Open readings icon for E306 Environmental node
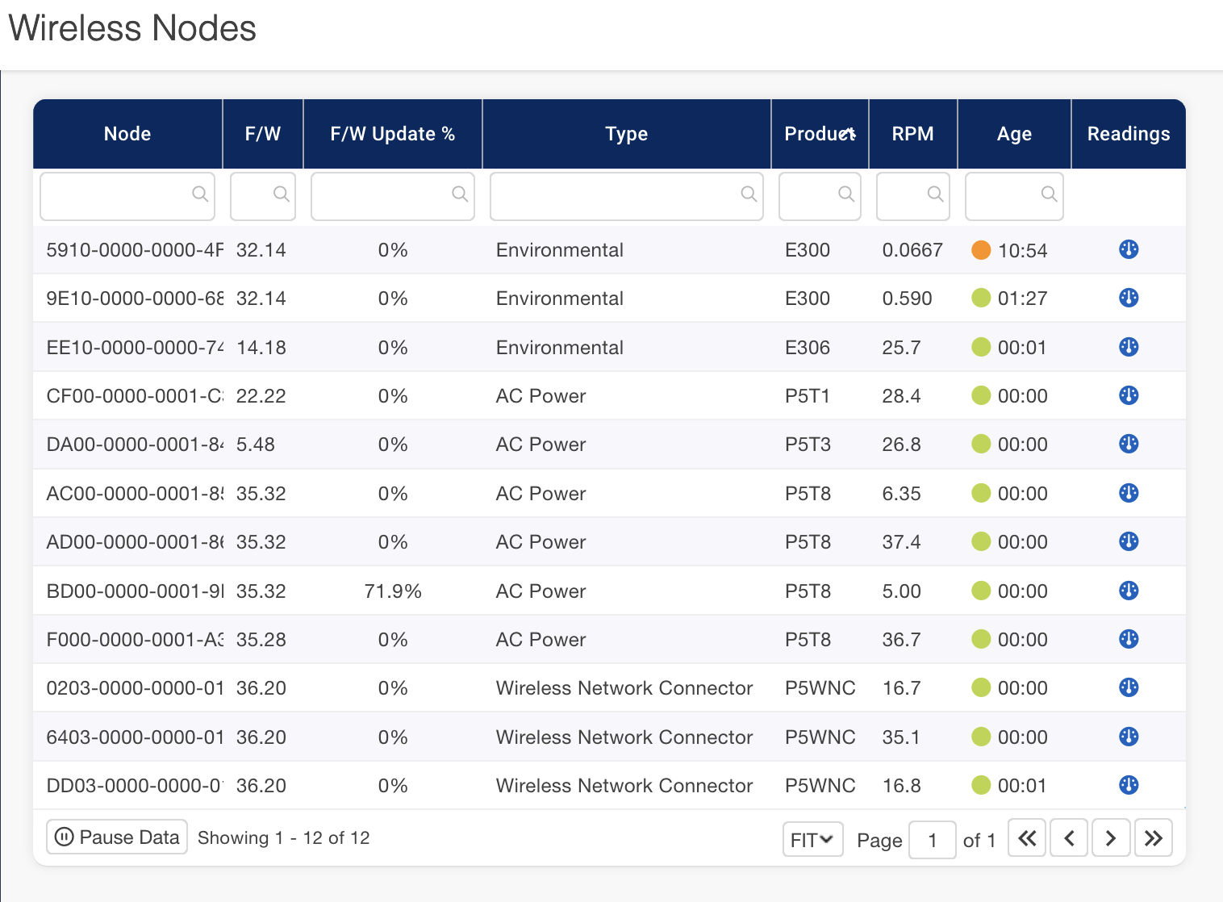This screenshot has width=1223, height=902. [x=1128, y=347]
